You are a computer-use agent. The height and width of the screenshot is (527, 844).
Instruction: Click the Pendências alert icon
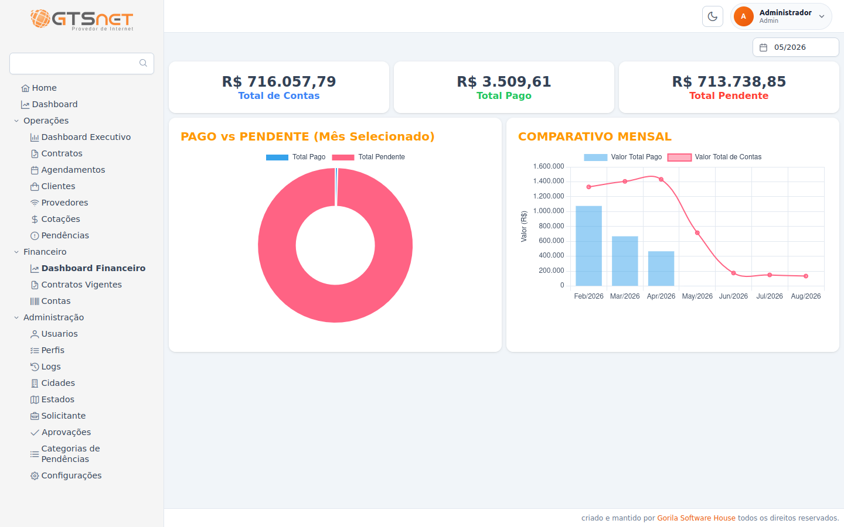[35, 236]
